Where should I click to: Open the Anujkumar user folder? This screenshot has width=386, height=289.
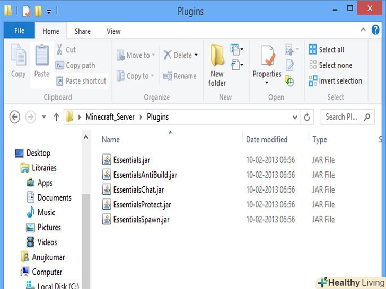click(x=48, y=257)
